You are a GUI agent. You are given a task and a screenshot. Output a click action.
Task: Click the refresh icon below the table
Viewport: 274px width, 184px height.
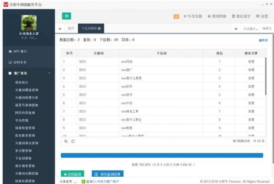point(73,142)
